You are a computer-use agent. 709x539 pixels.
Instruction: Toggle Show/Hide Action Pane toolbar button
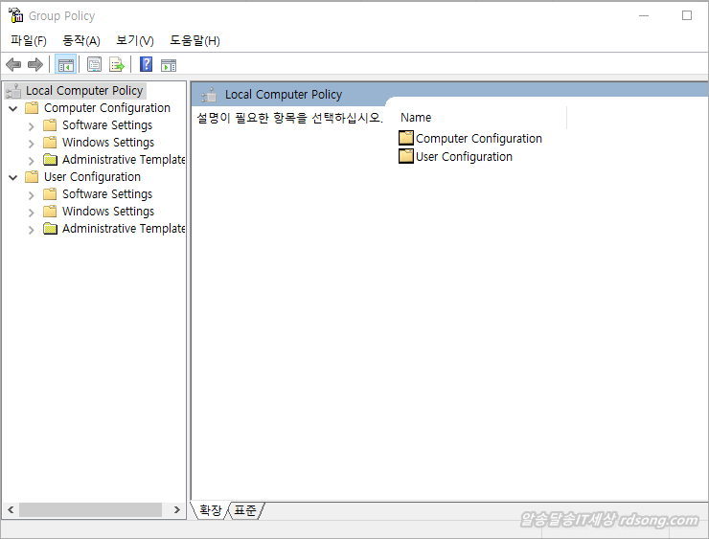169,65
